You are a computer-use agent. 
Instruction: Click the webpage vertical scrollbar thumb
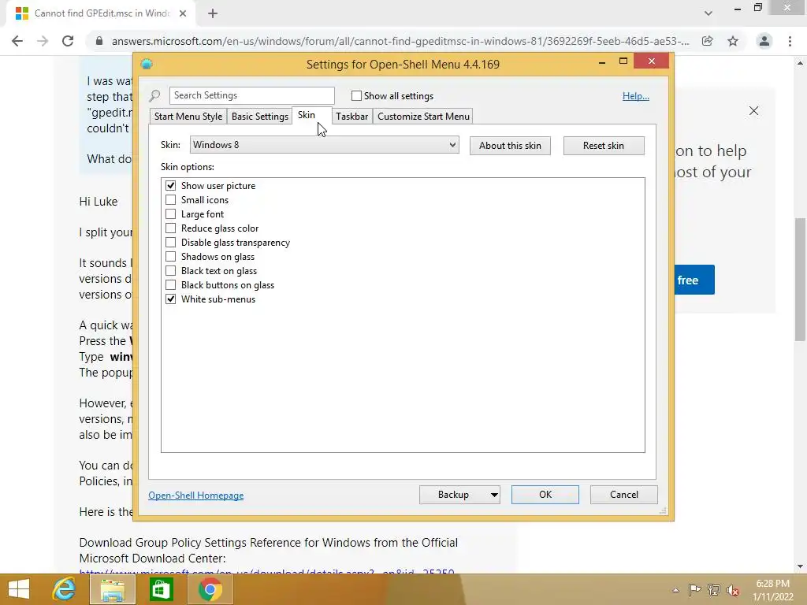tap(800, 280)
